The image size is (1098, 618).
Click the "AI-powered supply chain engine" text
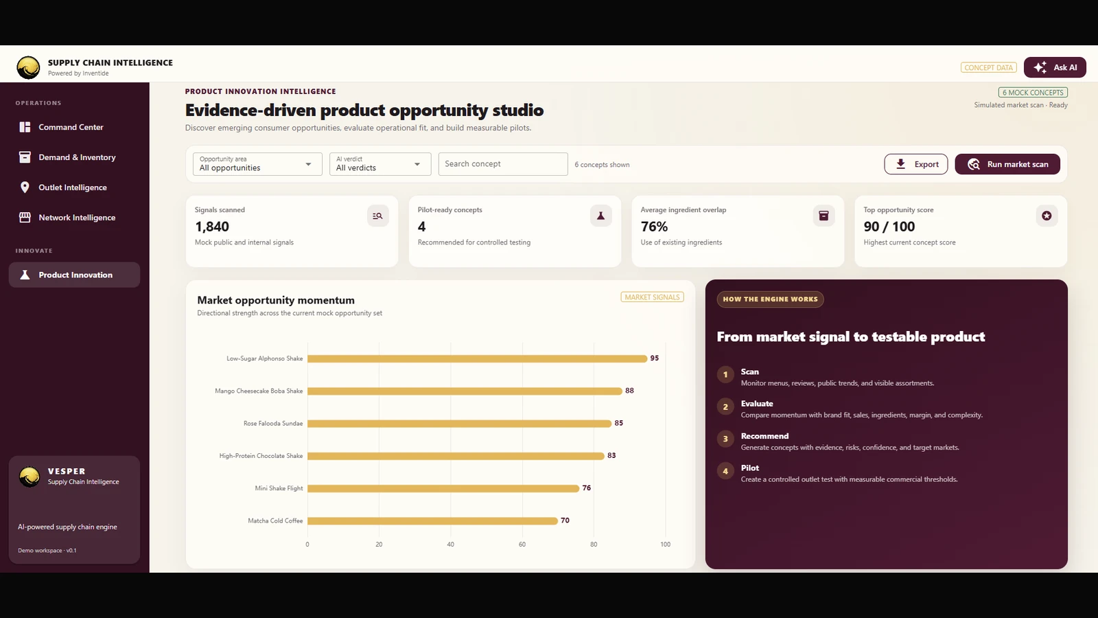point(67,527)
